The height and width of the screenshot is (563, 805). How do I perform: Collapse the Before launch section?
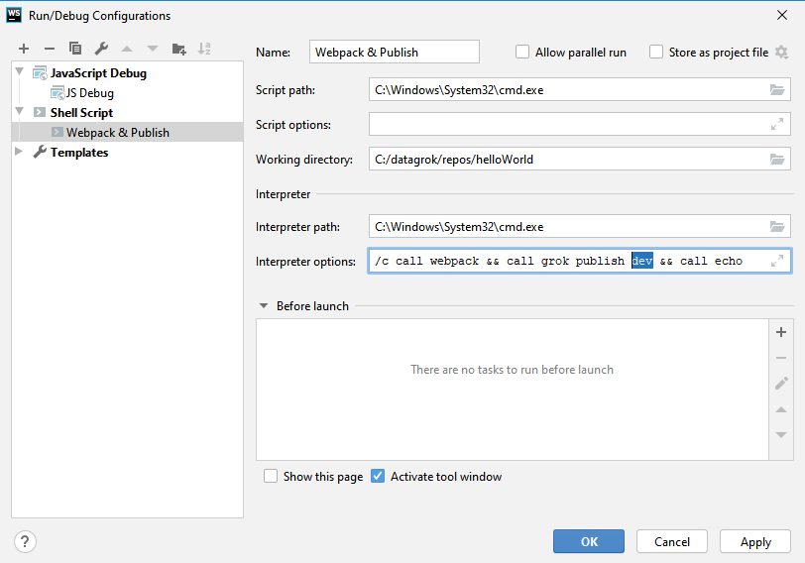[x=264, y=306]
